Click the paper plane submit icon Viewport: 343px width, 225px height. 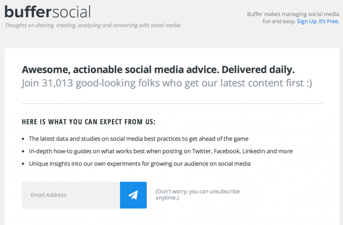pos(133,195)
